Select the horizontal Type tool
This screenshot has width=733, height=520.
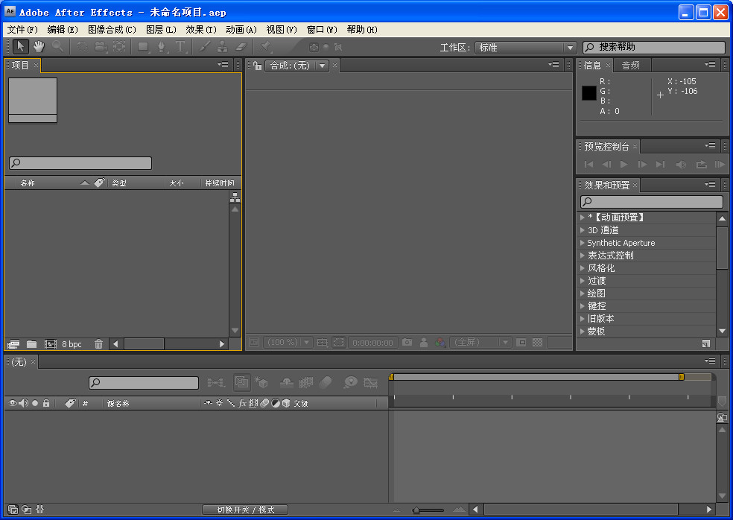tap(180, 47)
